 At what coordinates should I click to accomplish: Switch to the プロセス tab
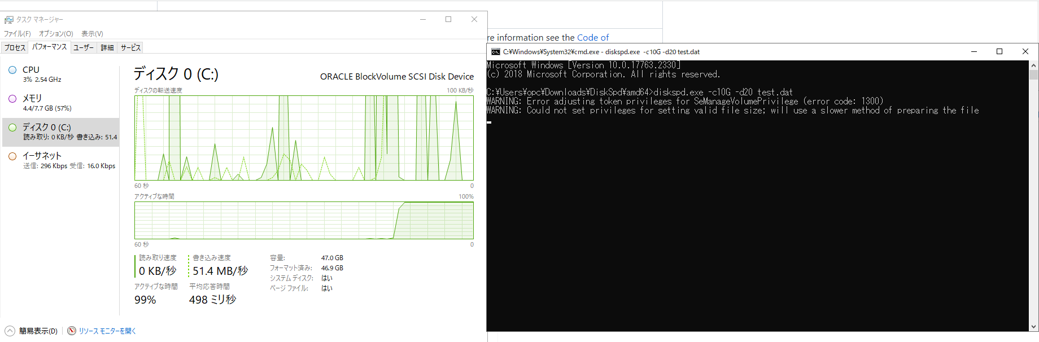point(15,48)
